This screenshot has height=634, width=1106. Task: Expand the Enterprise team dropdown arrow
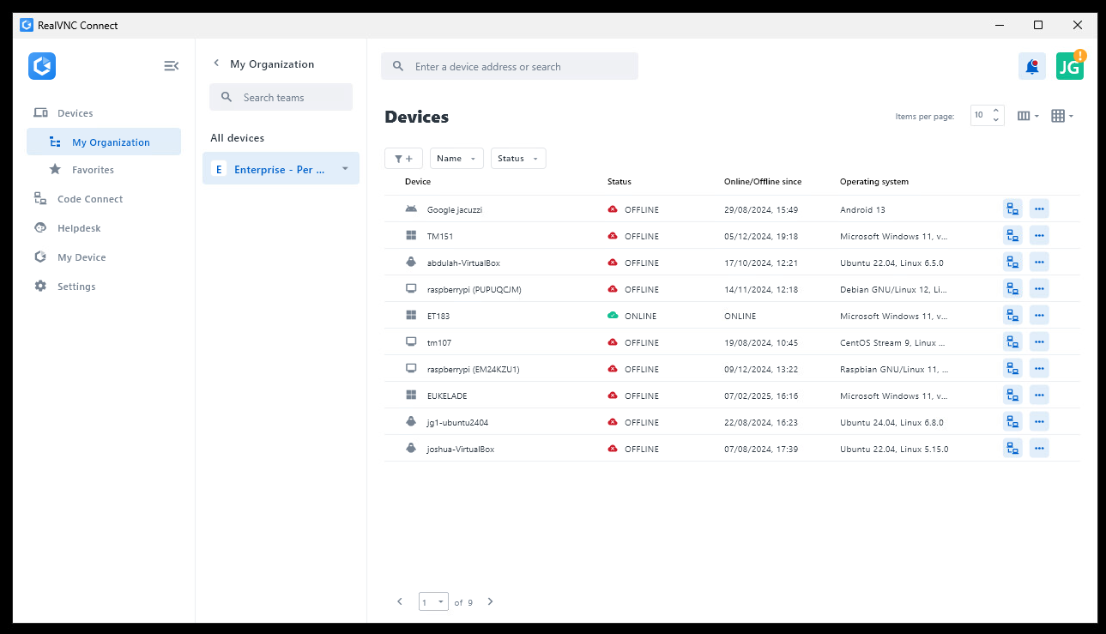[x=345, y=169]
